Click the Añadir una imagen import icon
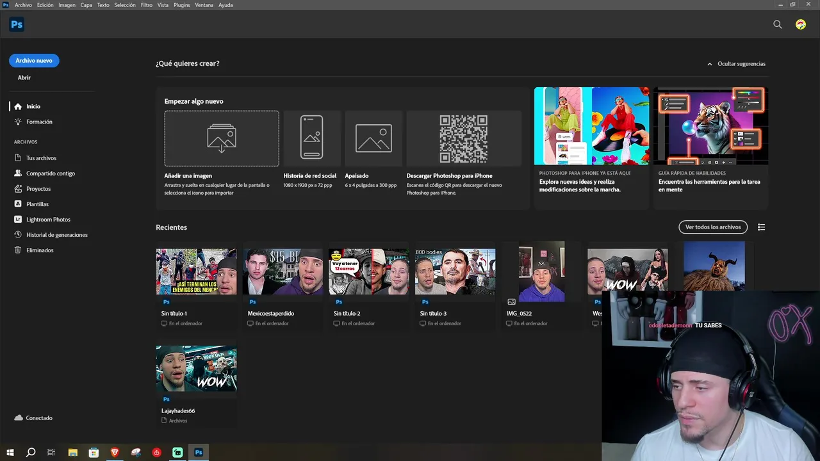The width and height of the screenshot is (820, 461). tap(222, 138)
